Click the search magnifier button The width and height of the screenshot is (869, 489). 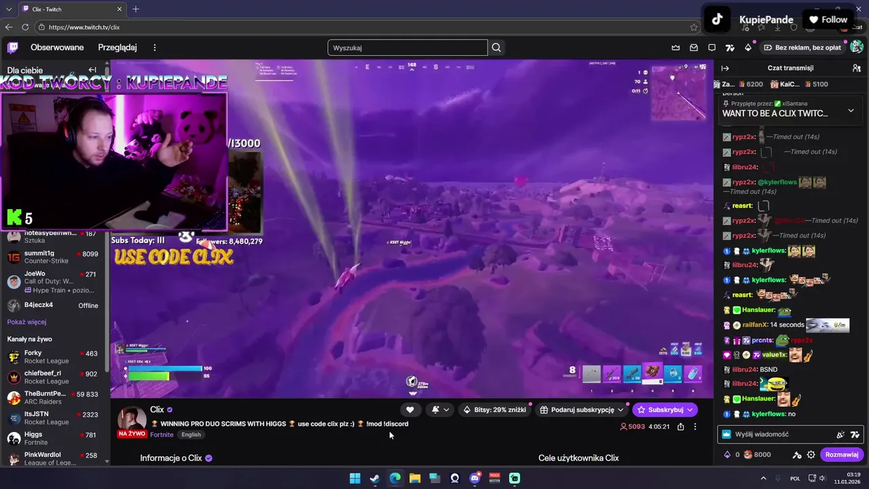496,48
